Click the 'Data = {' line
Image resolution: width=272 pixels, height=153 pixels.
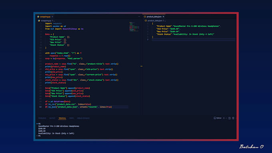tap(50, 34)
